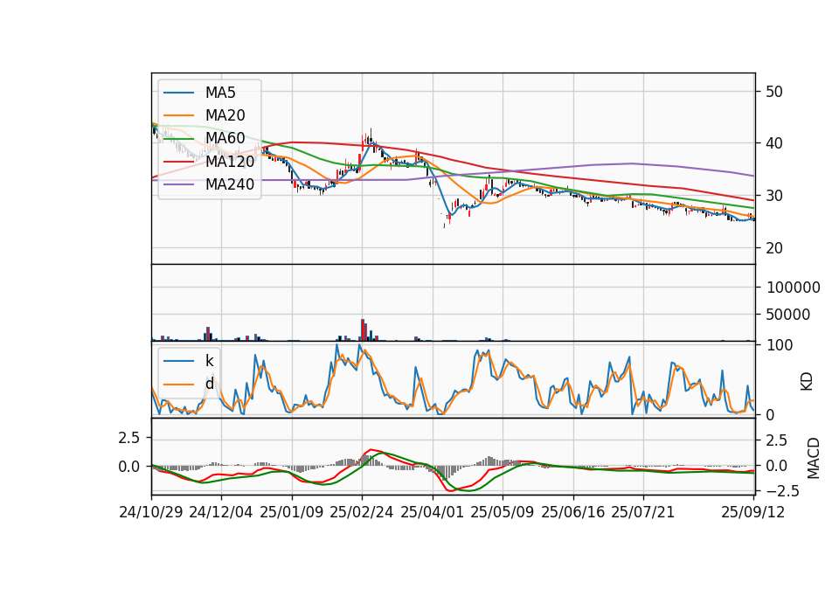Click the left MACD axis value 0.0
The image size is (839, 603).
pos(129,467)
